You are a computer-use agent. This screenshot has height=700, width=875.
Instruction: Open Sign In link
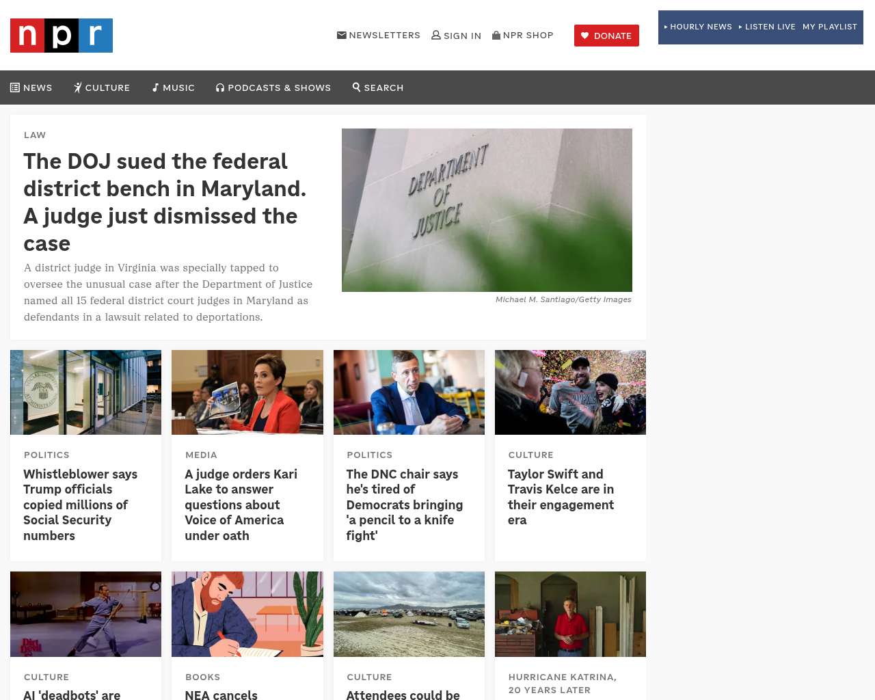pyautogui.click(x=457, y=36)
